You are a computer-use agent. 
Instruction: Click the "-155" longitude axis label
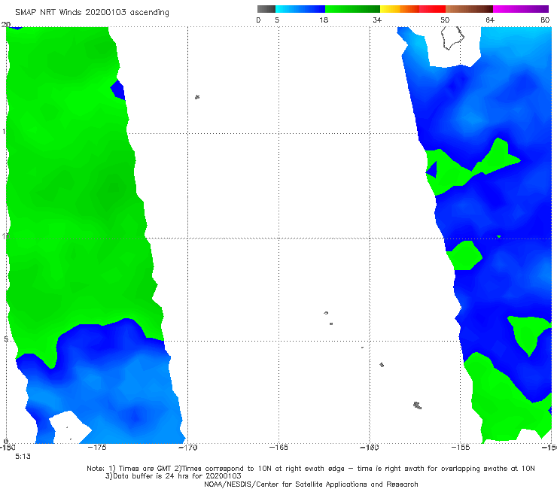pos(461,448)
